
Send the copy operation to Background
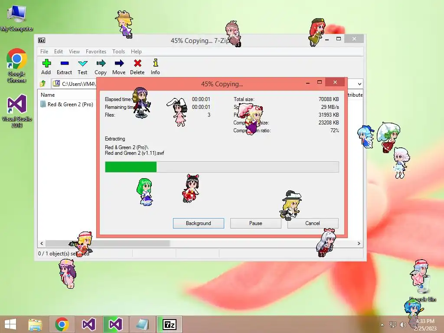tap(199, 223)
